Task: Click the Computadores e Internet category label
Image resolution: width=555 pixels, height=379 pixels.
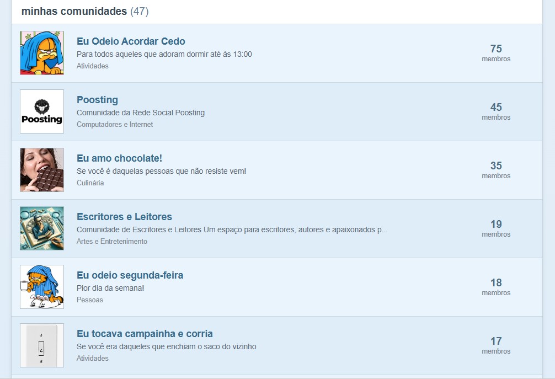Action: (115, 125)
